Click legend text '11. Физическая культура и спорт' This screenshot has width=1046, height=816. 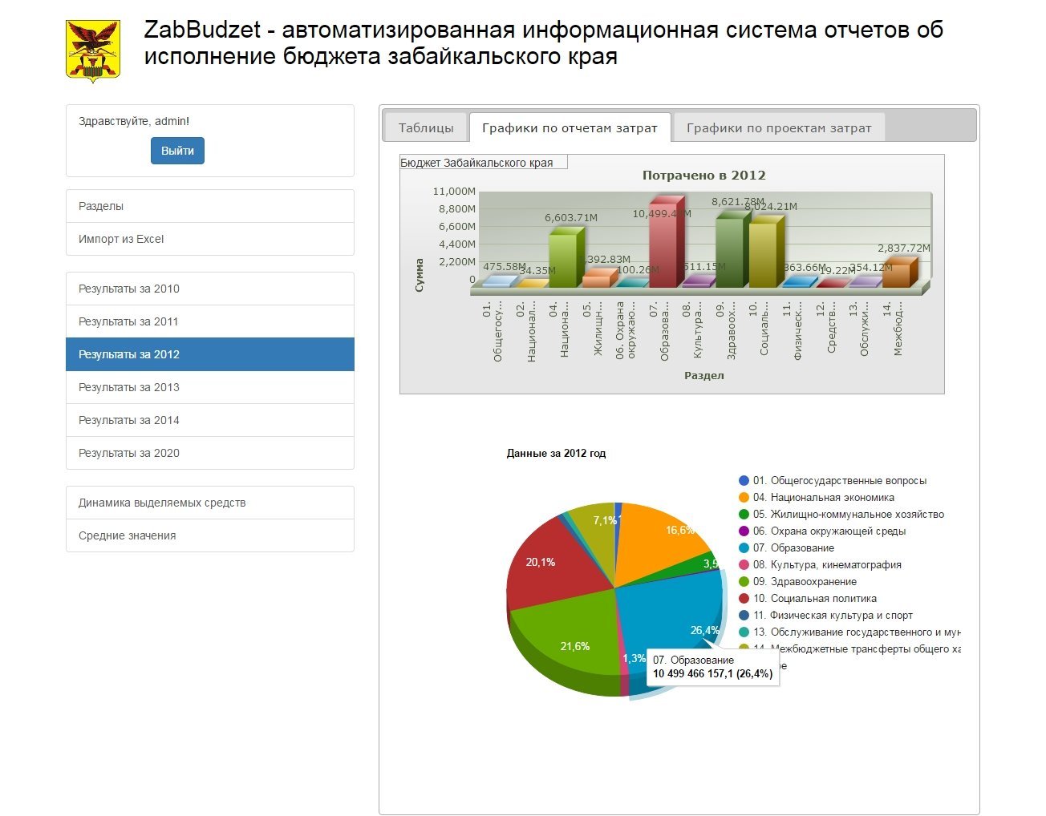(x=833, y=616)
